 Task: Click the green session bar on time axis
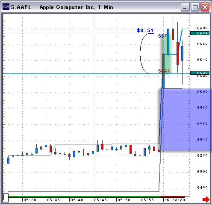point(85,197)
